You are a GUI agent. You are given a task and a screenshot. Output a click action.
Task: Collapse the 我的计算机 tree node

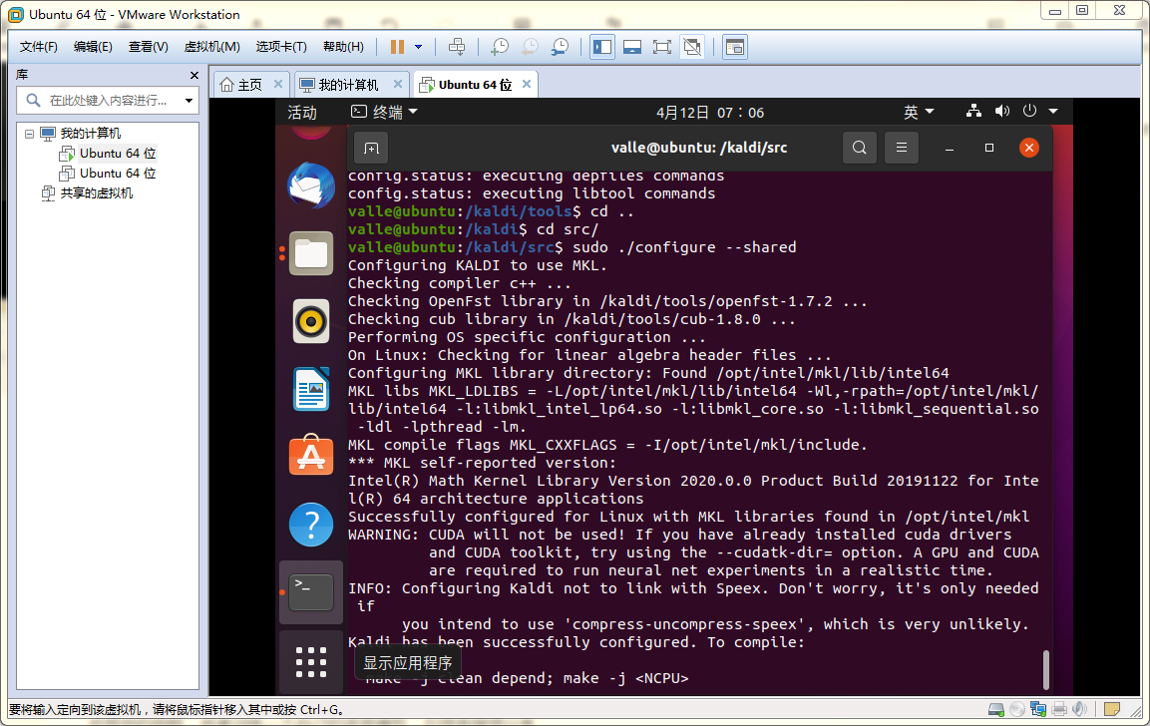(29, 134)
